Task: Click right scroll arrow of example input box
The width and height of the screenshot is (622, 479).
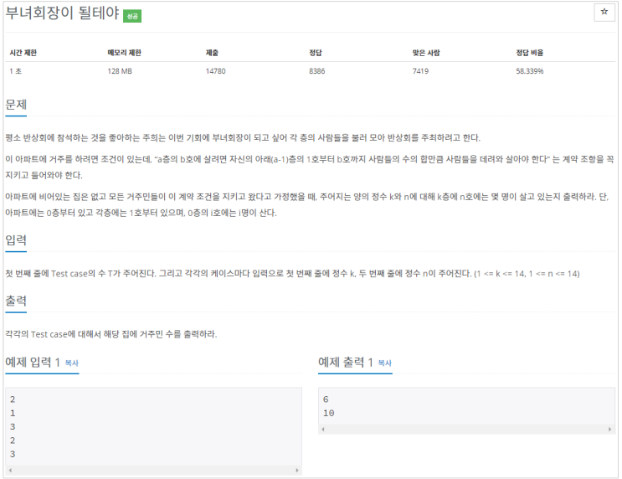Action: [x=296, y=471]
